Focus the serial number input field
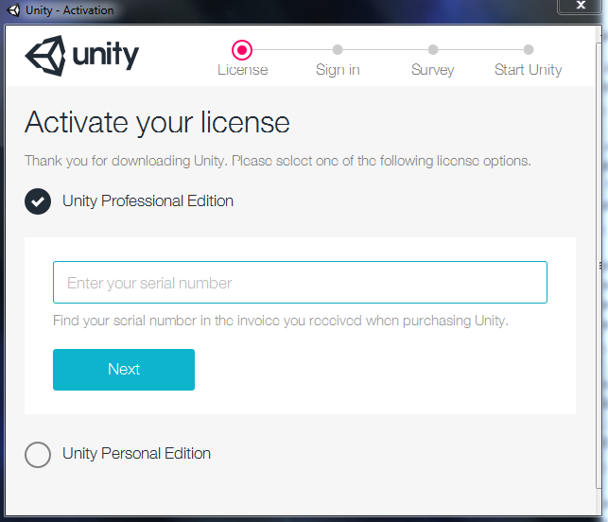This screenshot has width=608, height=522. tap(300, 283)
